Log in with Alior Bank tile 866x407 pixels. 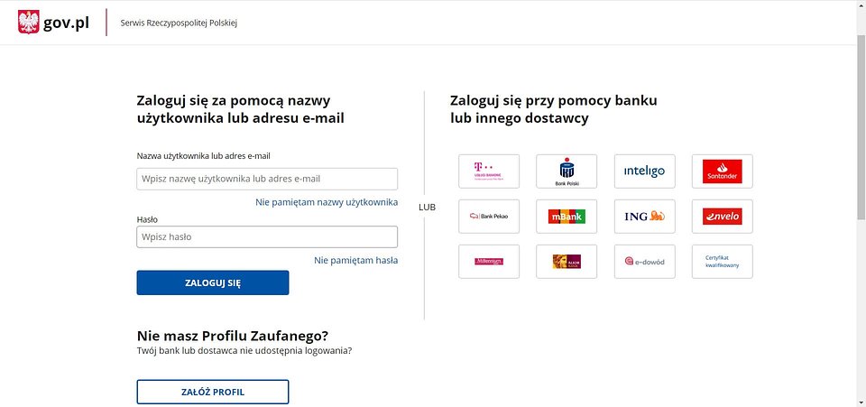click(x=567, y=262)
